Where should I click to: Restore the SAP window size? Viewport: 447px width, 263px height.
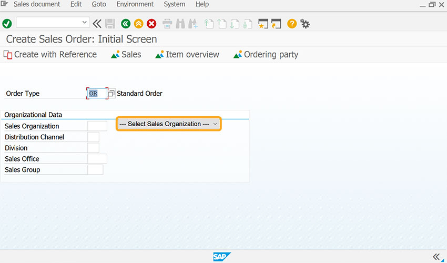pos(432,5)
